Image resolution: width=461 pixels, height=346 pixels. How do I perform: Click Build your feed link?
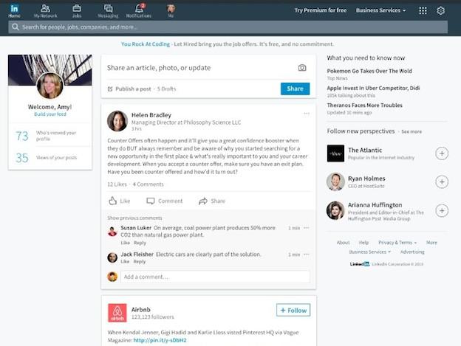pyautogui.click(x=50, y=114)
